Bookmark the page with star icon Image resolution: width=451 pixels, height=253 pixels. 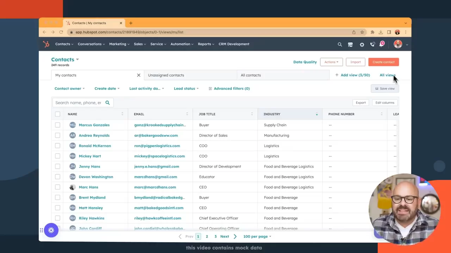pos(362,32)
